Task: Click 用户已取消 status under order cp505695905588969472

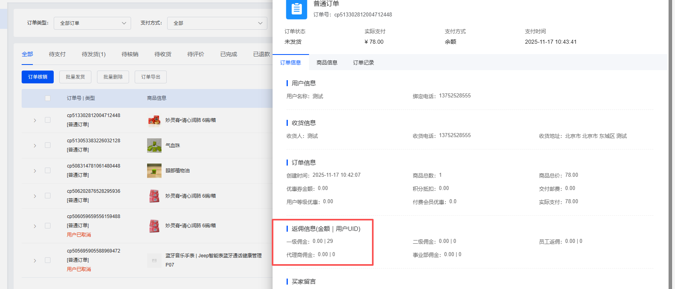Action: point(79,269)
